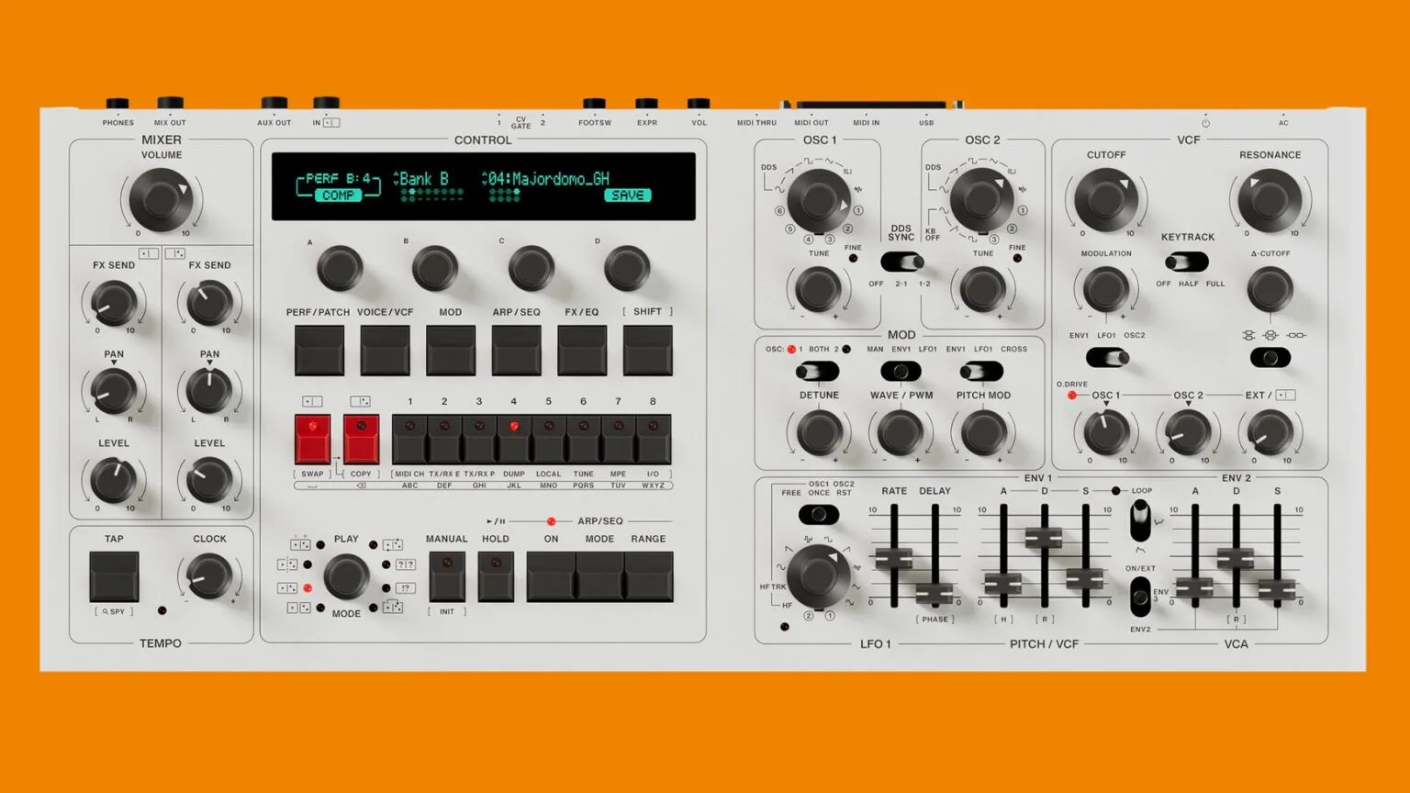Toggle the OSC 1/BOTH/2 selector switch
Screen dimensions: 1410x793
(817, 371)
